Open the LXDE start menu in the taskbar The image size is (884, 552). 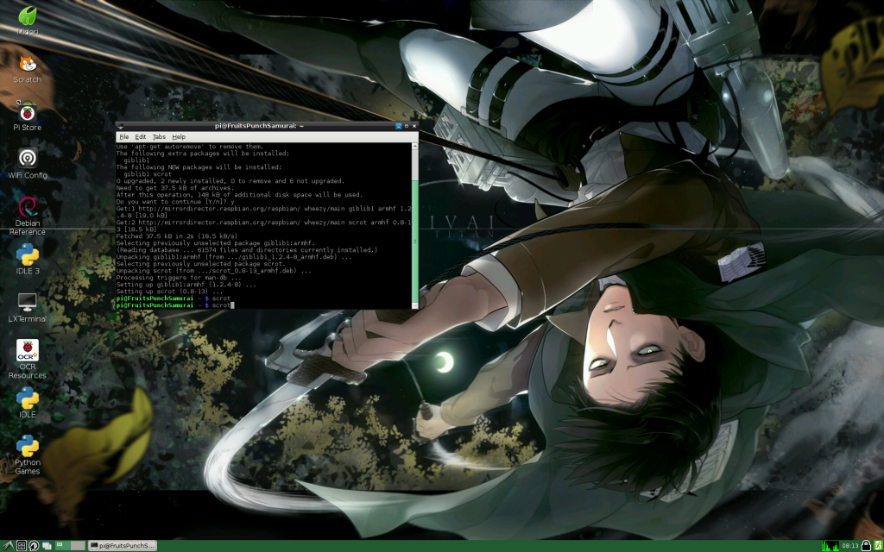(x=8, y=546)
